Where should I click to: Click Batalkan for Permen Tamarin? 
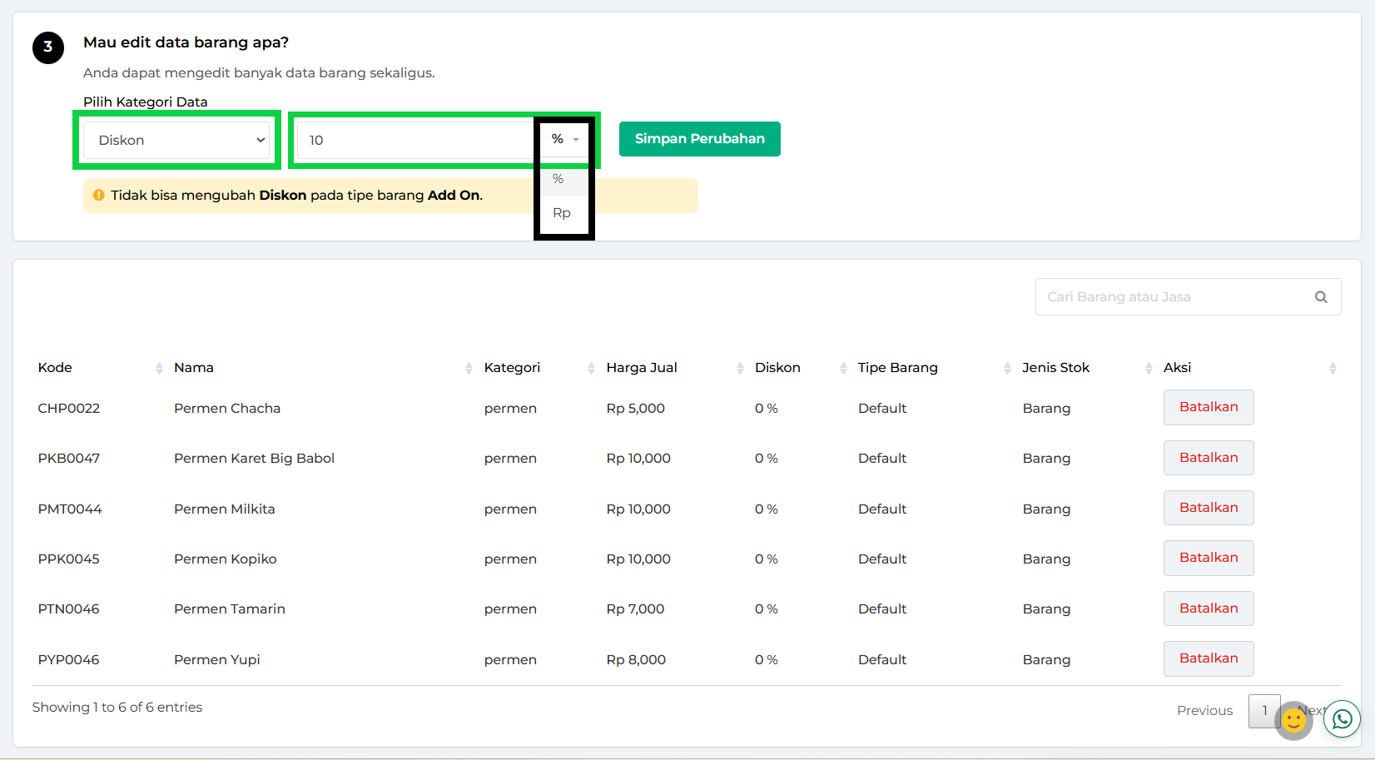pyautogui.click(x=1209, y=608)
